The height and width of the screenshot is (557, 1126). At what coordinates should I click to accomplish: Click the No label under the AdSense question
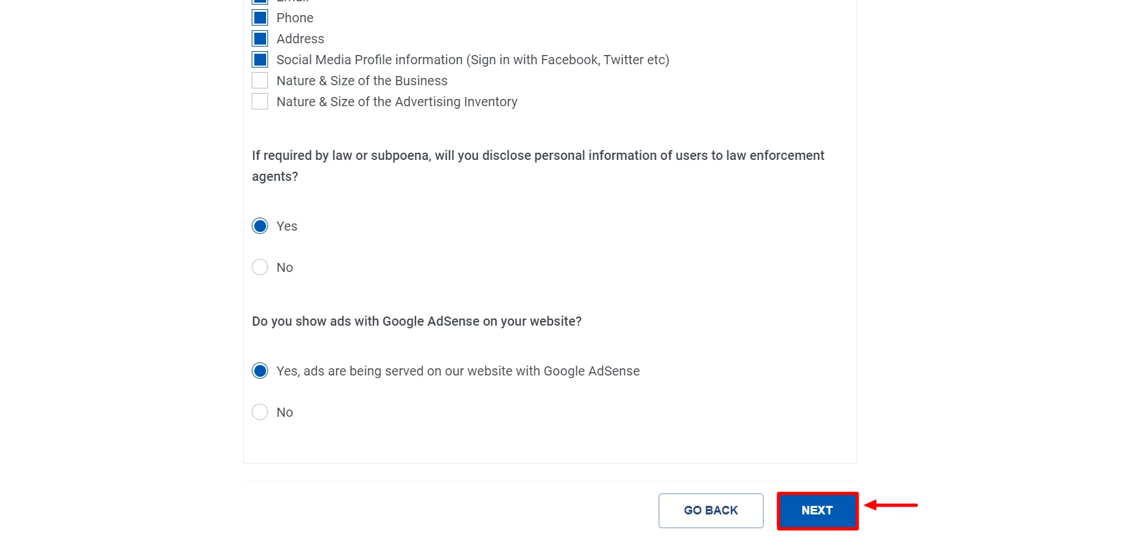click(284, 412)
